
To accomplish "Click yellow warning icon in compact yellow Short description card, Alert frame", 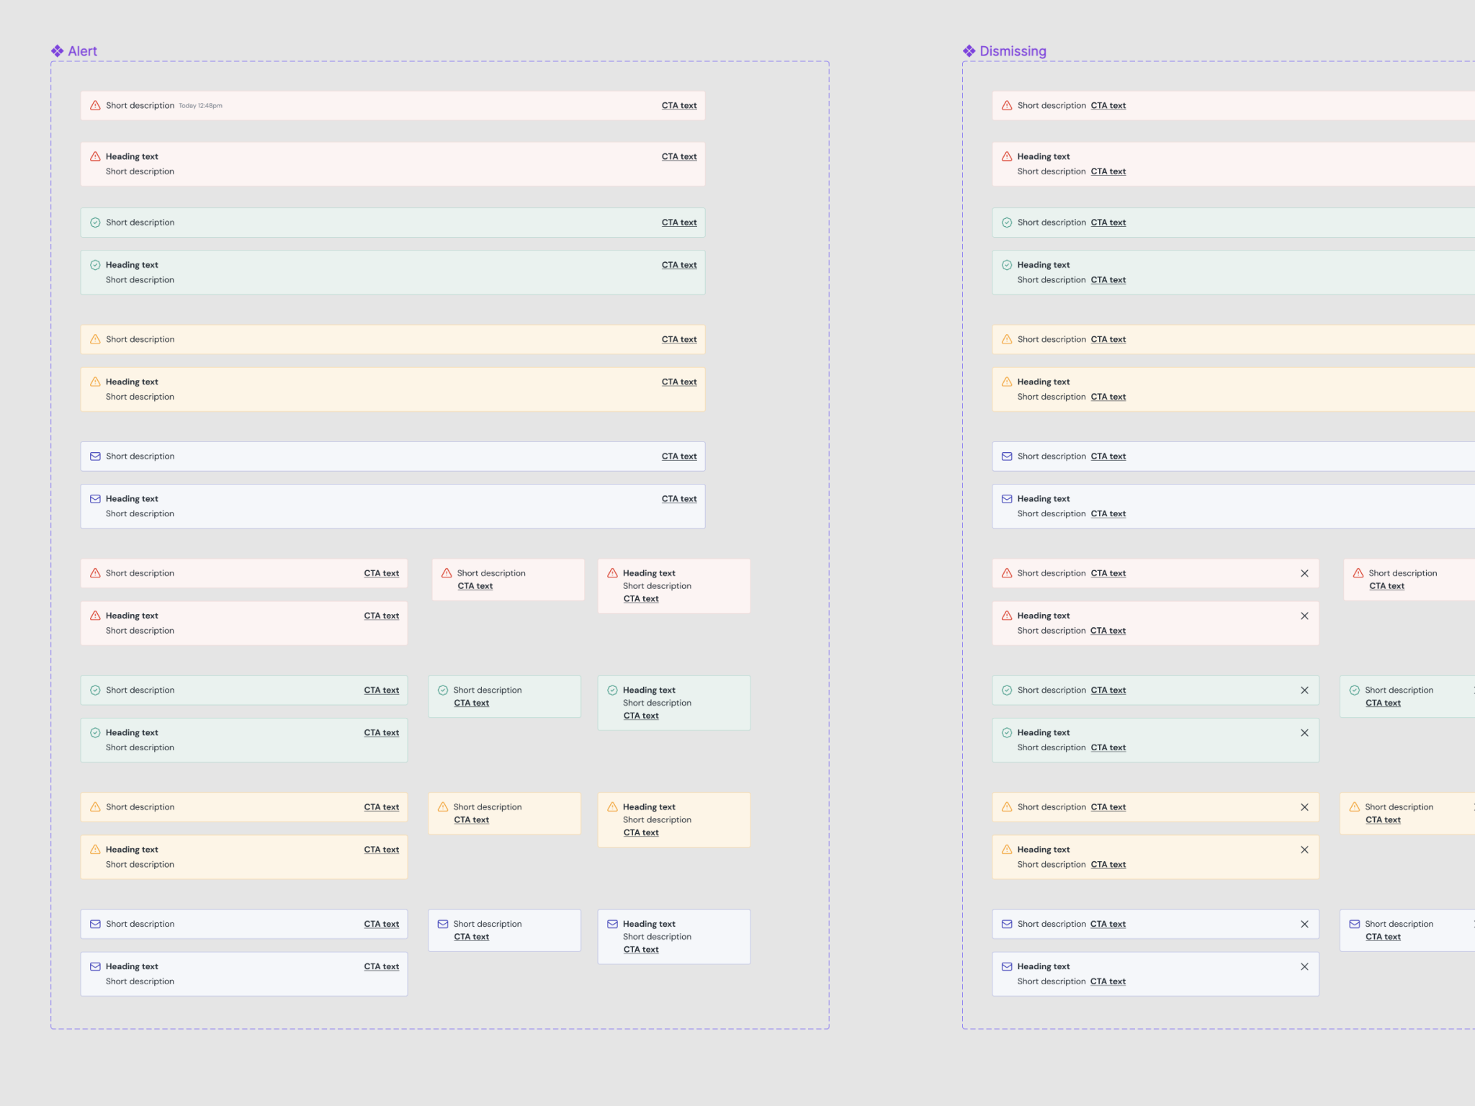I will 443,807.
